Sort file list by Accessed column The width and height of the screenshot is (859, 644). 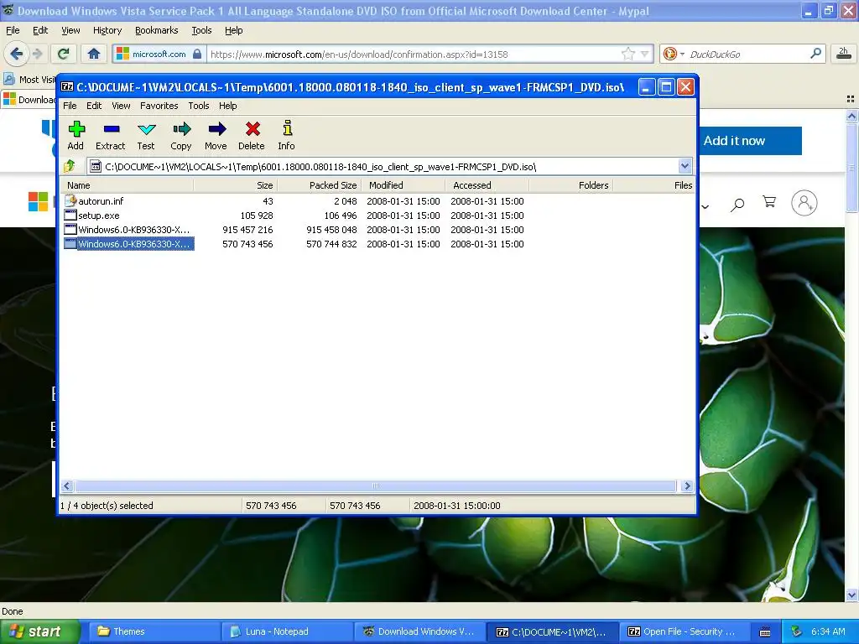tap(487, 185)
